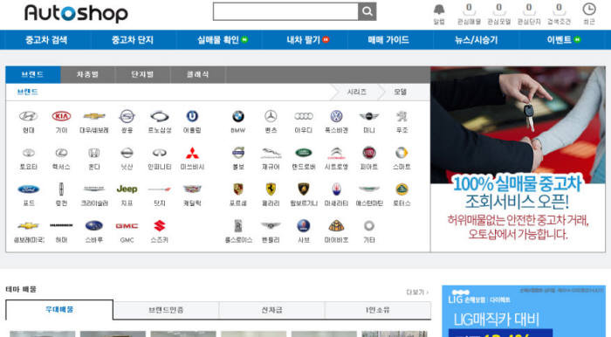Switch to the 클래식 tab

(197, 74)
